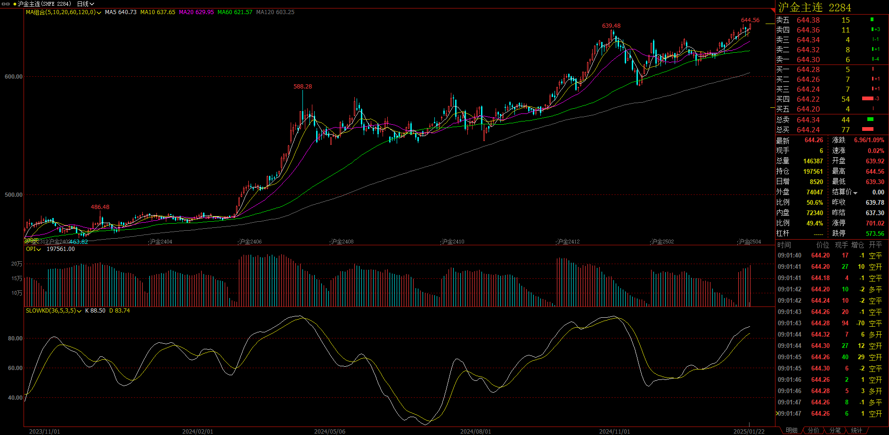This screenshot has width=889, height=435.
Task: Click the red bar beside 买四 volume
Action: coord(867,99)
